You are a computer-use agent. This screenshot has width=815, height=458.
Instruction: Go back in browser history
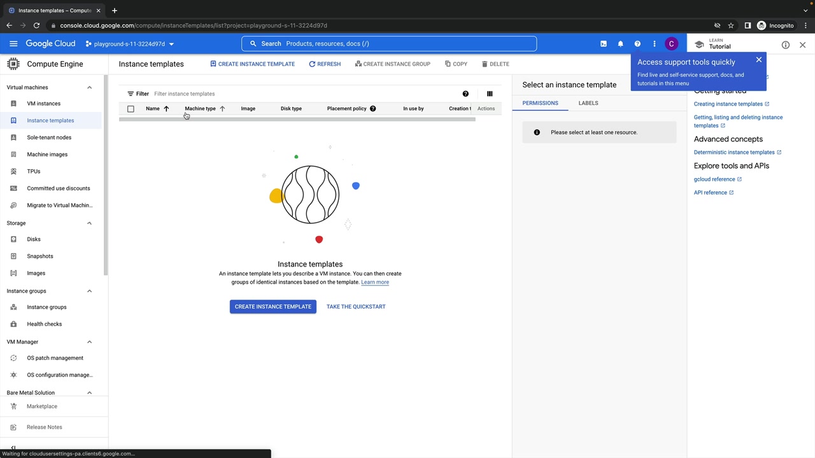9,25
